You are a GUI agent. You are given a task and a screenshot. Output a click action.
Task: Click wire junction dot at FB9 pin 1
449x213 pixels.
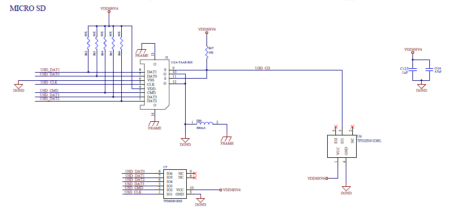[185, 124]
